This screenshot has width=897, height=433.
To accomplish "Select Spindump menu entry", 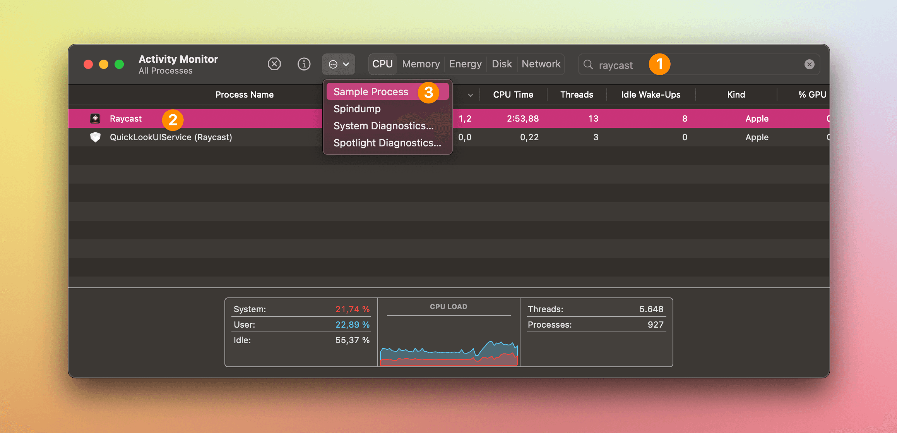I will (x=357, y=109).
